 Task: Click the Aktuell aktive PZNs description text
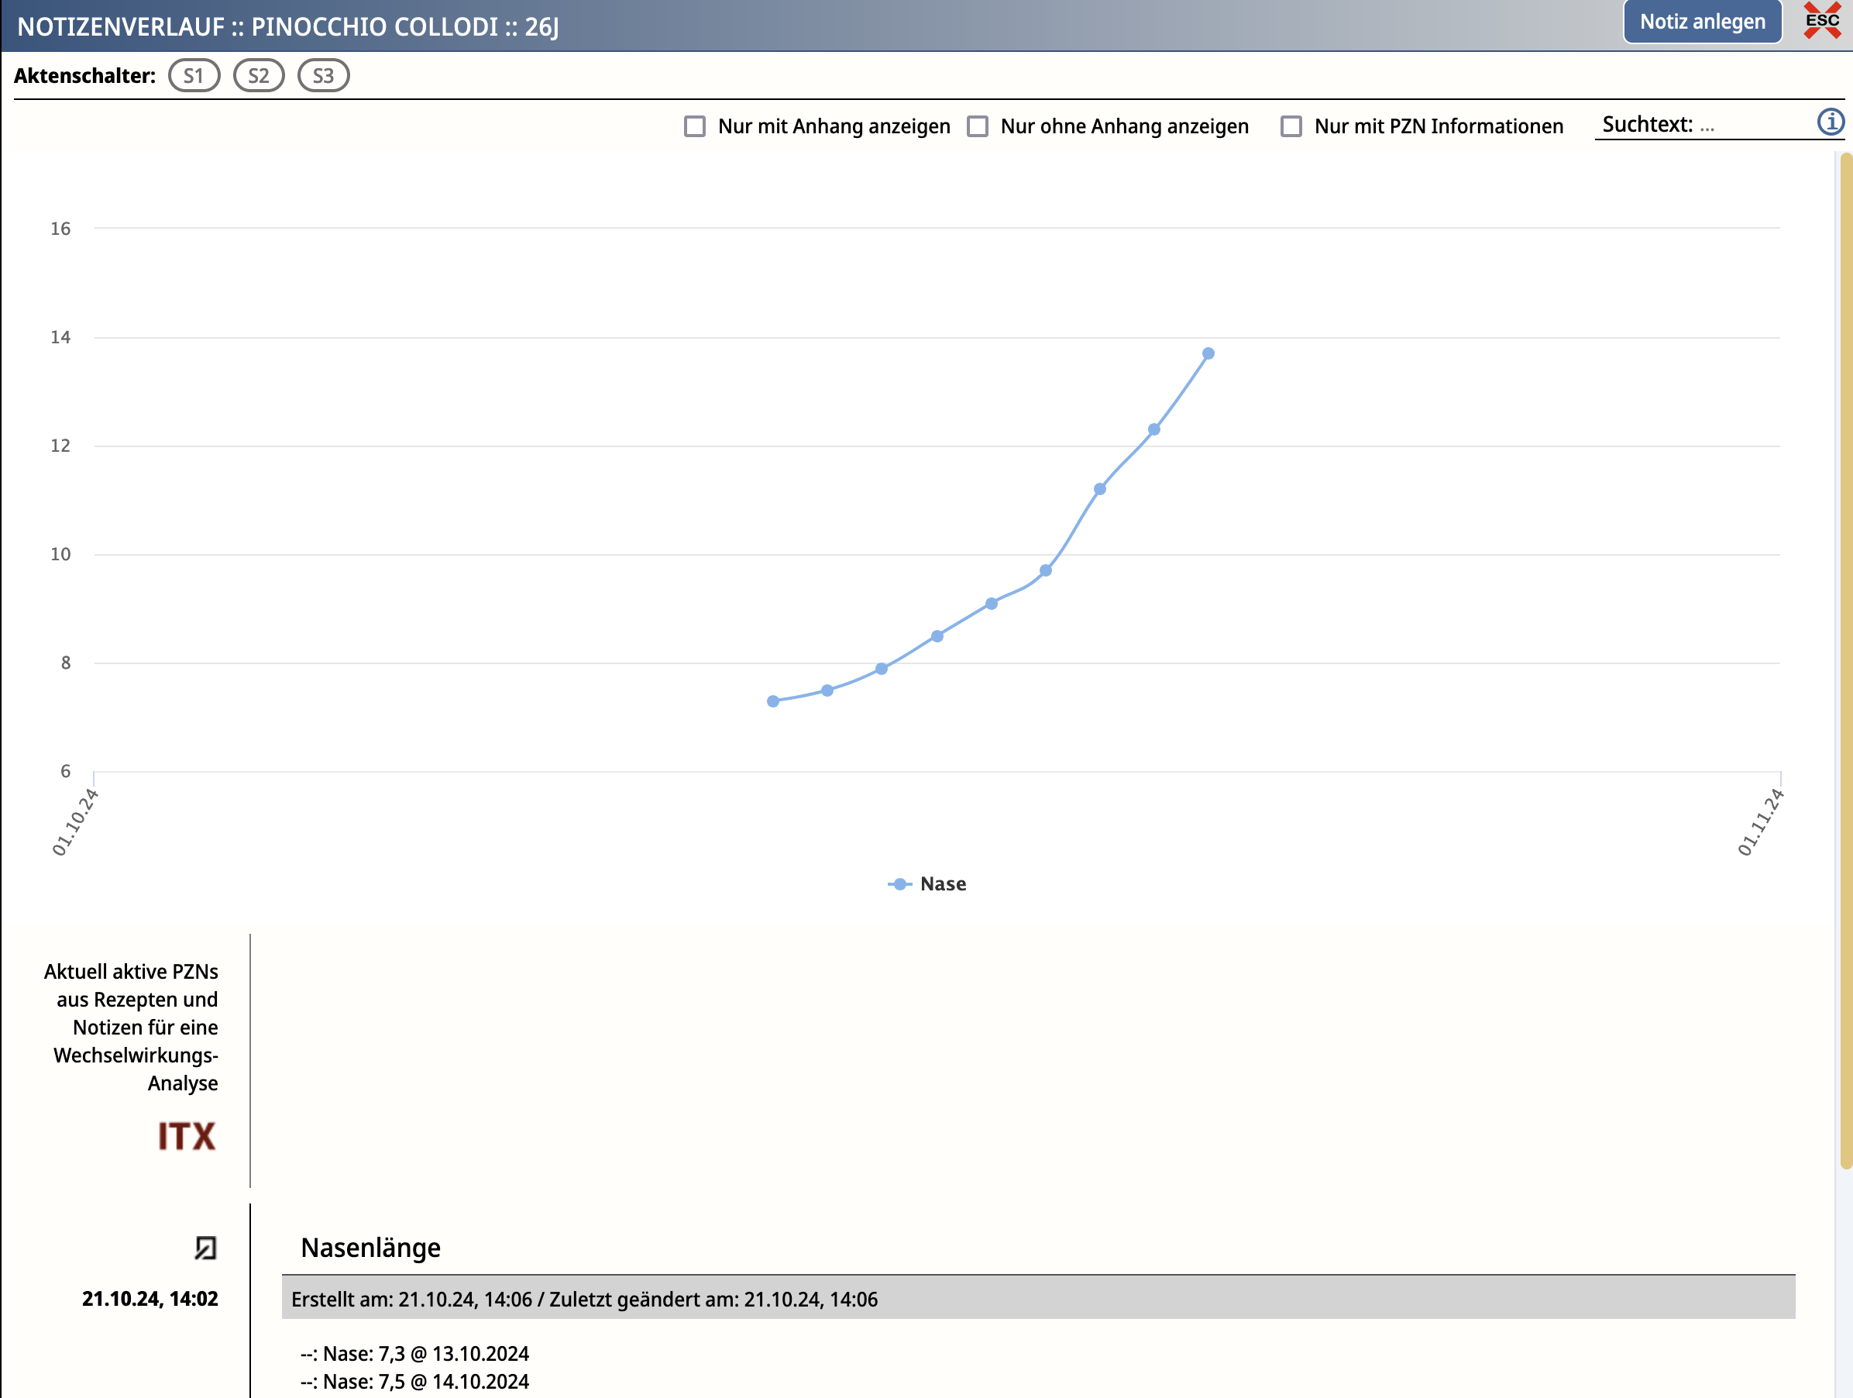coord(132,1028)
